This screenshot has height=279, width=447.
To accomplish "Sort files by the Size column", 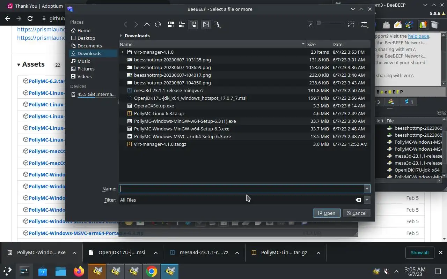I will tap(318, 44).
